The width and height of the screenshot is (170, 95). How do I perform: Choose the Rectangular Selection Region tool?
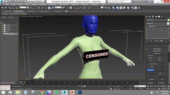[x=35, y=8]
